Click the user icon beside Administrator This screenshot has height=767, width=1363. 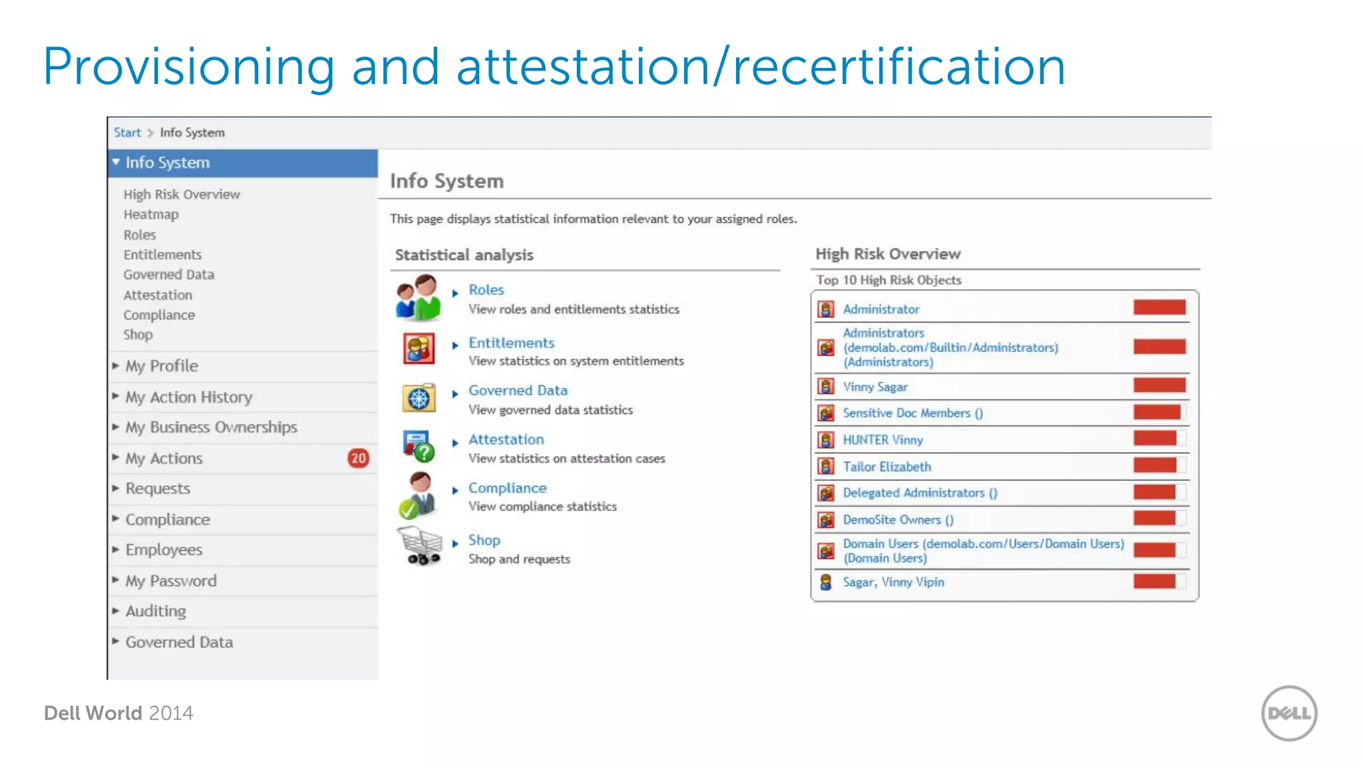(826, 309)
